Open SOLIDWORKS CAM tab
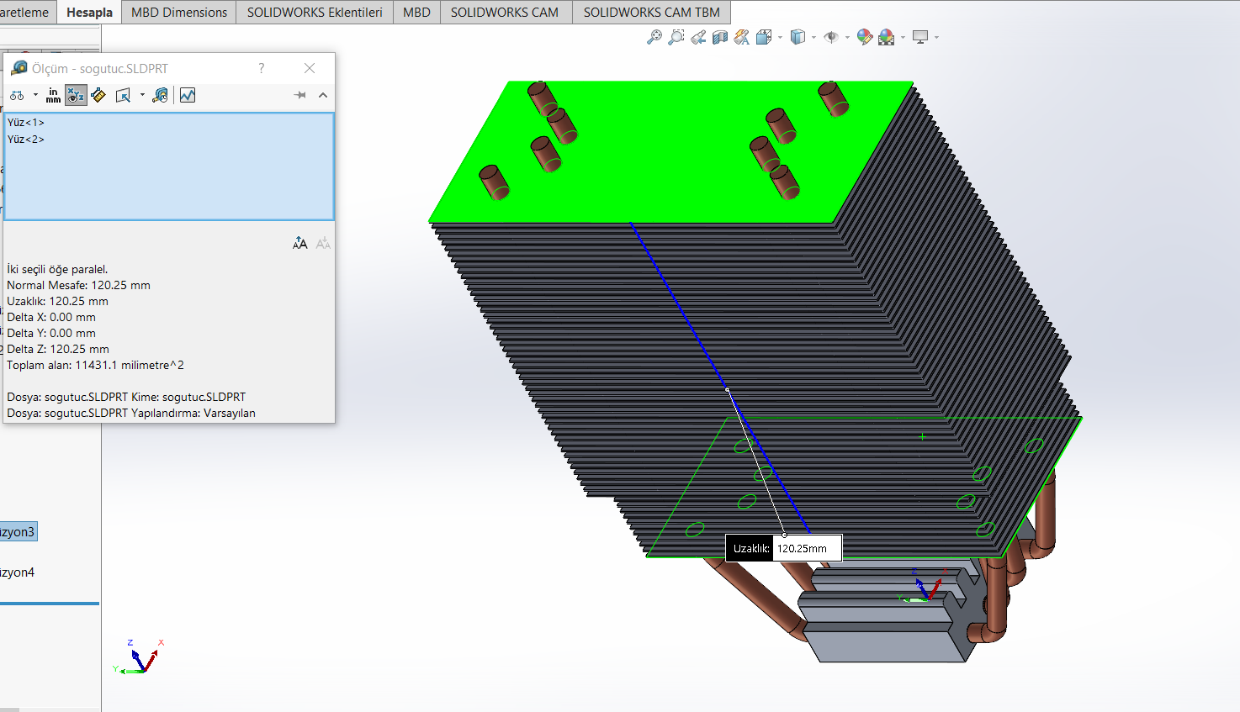 click(505, 12)
